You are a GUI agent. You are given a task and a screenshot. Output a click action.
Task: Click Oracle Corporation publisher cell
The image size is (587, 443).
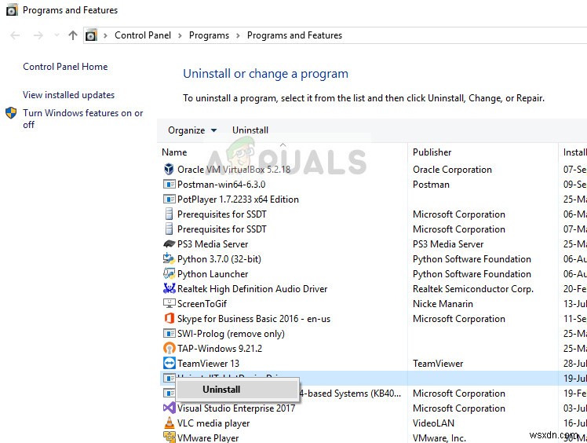[452, 170]
